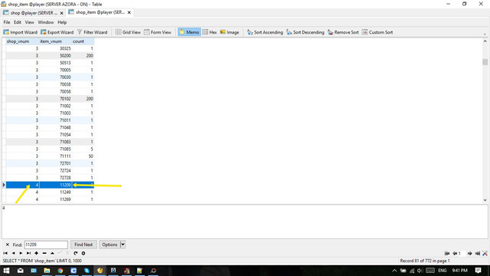Open the Options dropdown arrow
Screen dimensions: 490x276
[x=122, y=245]
